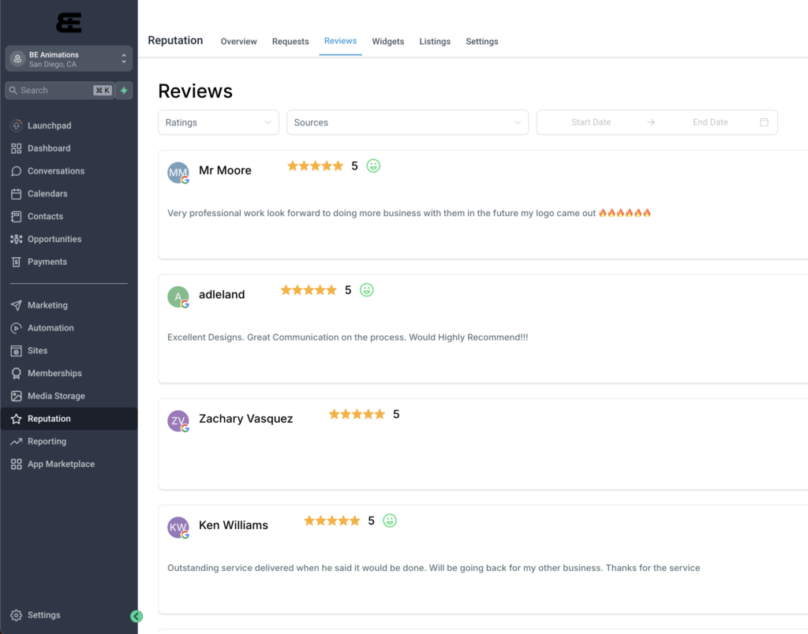Open the Payments section
Image resolution: width=808 pixels, height=634 pixels.
[x=16, y=261]
